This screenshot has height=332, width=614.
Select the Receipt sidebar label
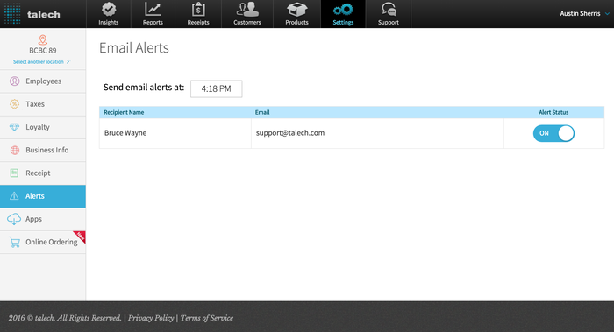38,173
